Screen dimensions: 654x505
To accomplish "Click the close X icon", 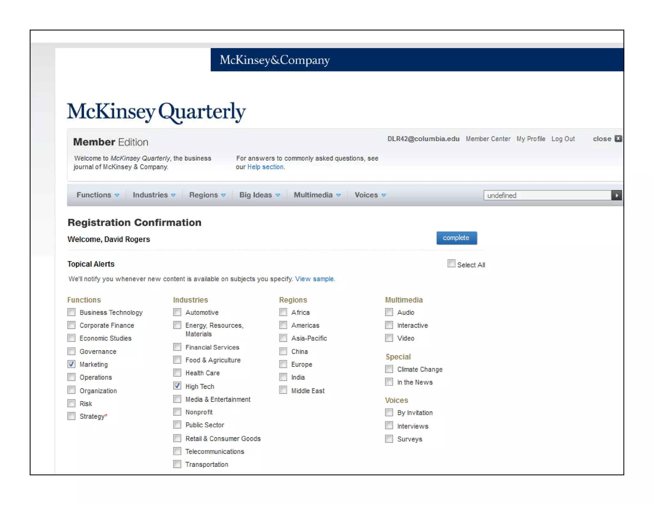I will click(x=618, y=139).
